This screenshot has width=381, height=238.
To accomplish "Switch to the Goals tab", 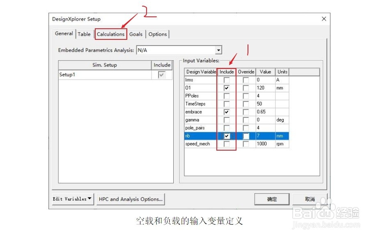I will coord(136,34).
